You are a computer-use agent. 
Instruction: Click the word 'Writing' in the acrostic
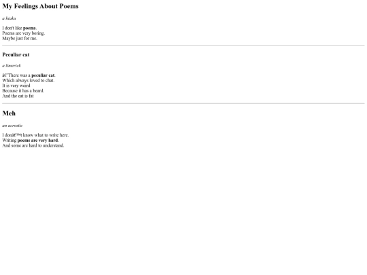pos(10,141)
